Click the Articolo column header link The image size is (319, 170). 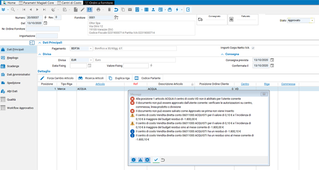coord(100,84)
